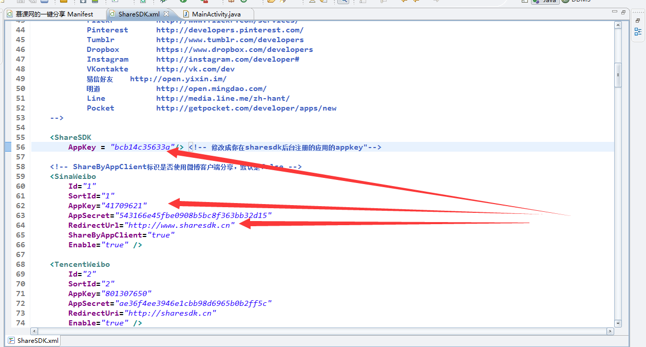Click the <TencentWeibo tag

click(80, 264)
